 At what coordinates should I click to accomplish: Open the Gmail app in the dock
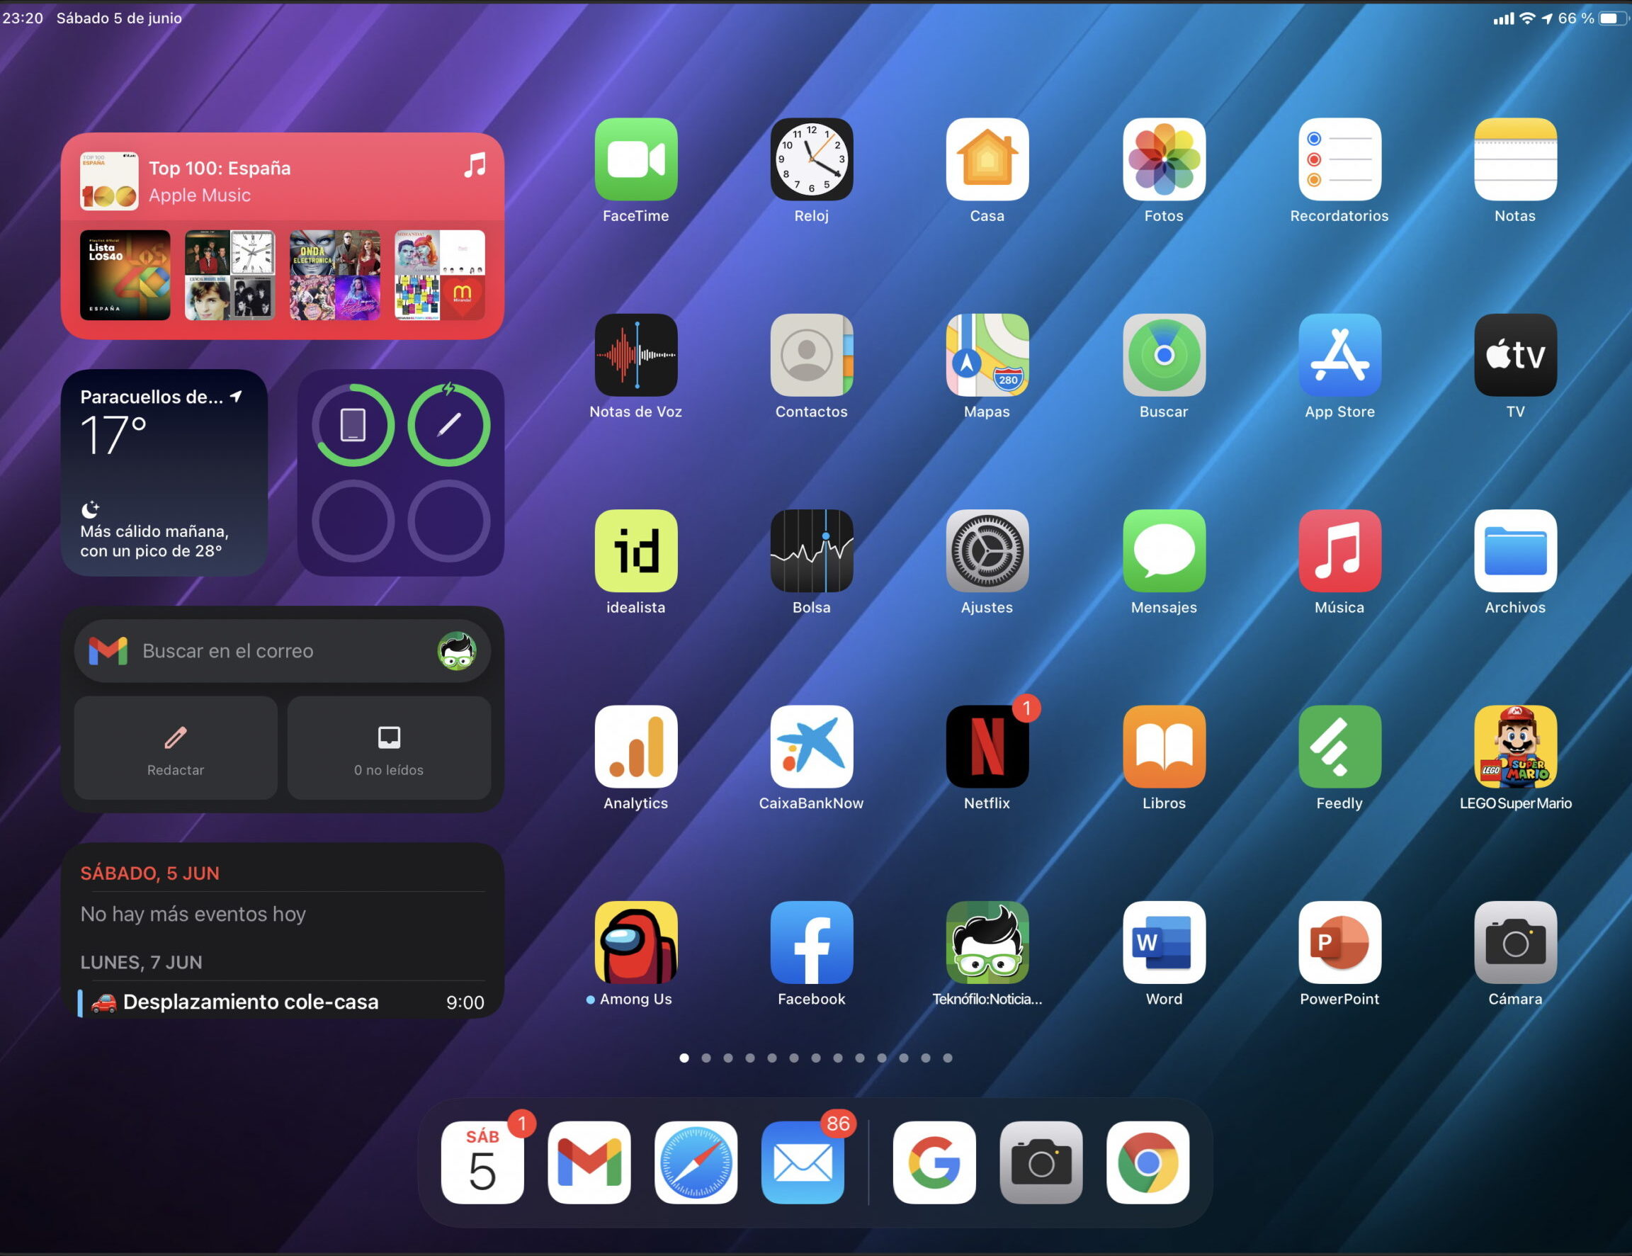point(589,1162)
